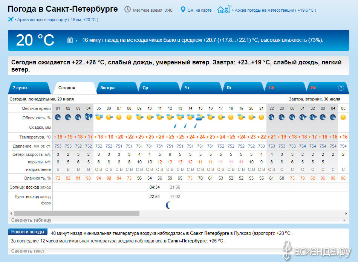Click the cloudy rain icon at 15
Image resolution: width=358 pixels, height=262 pixels.
[200, 117]
